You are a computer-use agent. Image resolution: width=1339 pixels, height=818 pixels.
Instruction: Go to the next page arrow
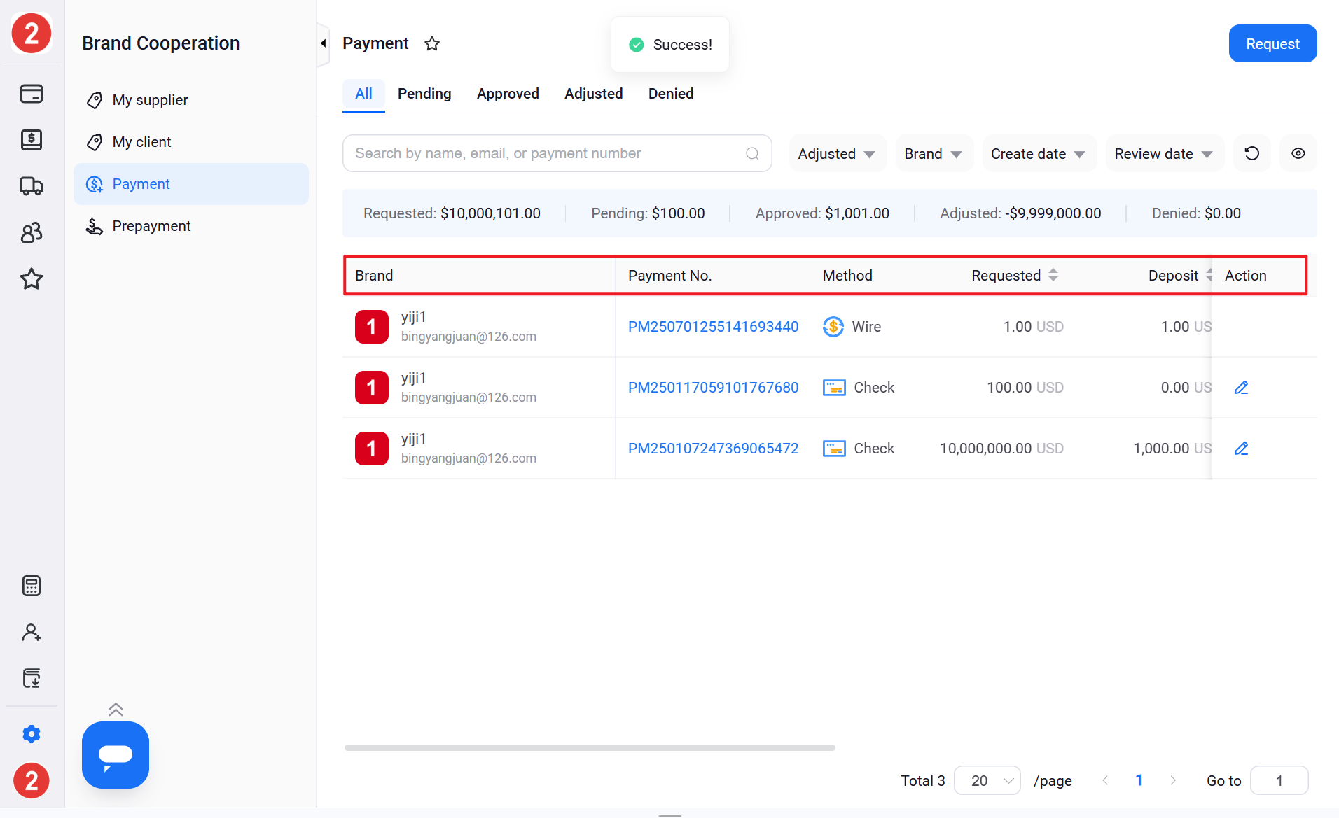click(x=1173, y=780)
